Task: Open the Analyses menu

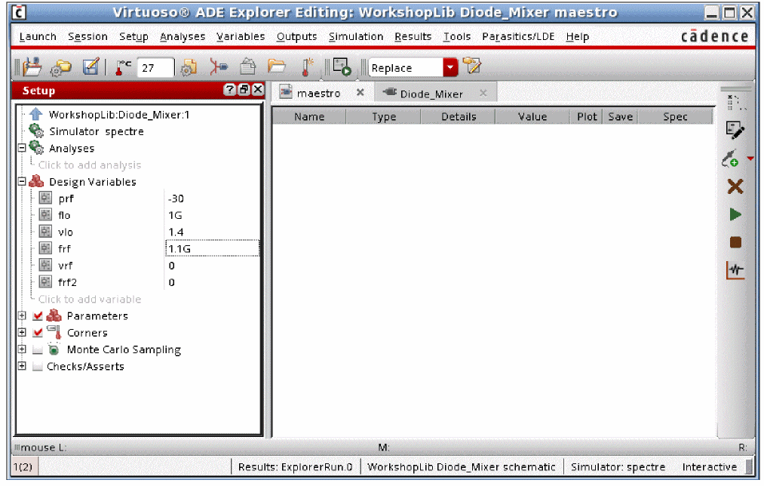Action: (183, 36)
